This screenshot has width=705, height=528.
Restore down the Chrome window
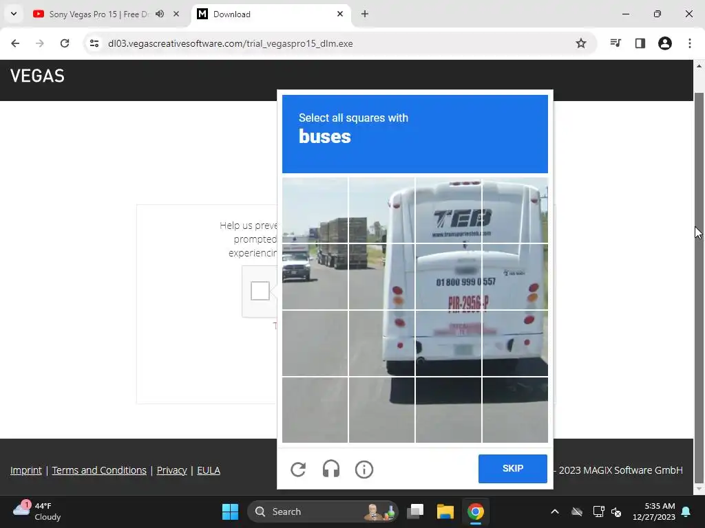coord(657,14)
